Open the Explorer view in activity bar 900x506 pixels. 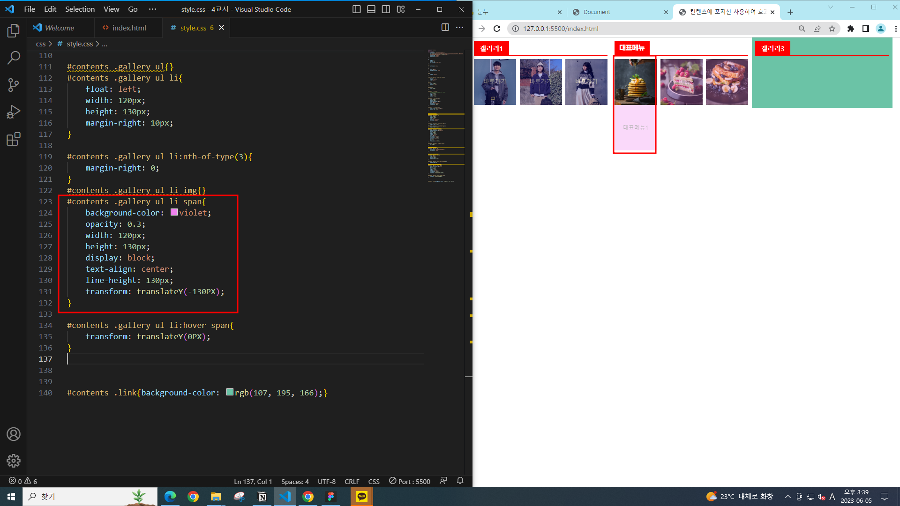pos(14,31)
